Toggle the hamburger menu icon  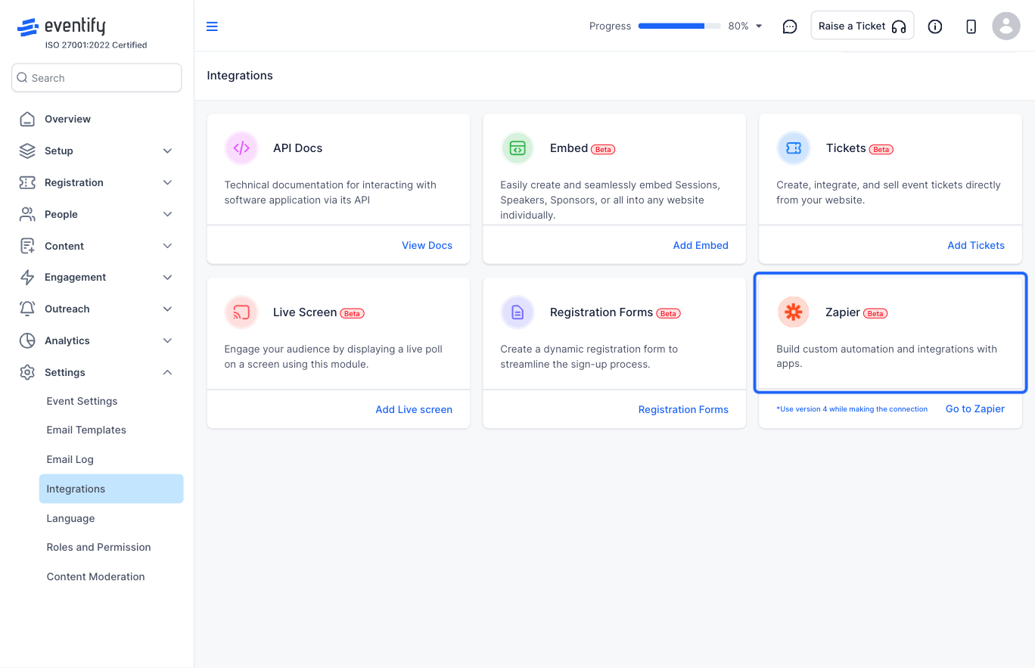pos(212,26)
